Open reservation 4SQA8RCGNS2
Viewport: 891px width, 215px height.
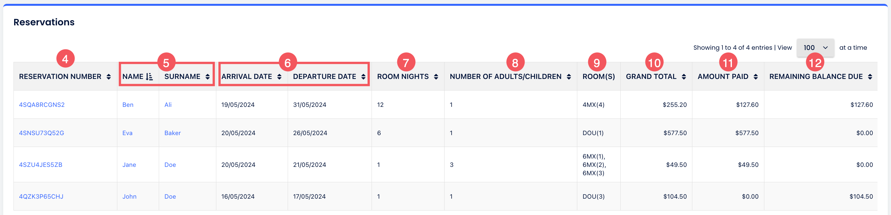click(x=42, y=105)
